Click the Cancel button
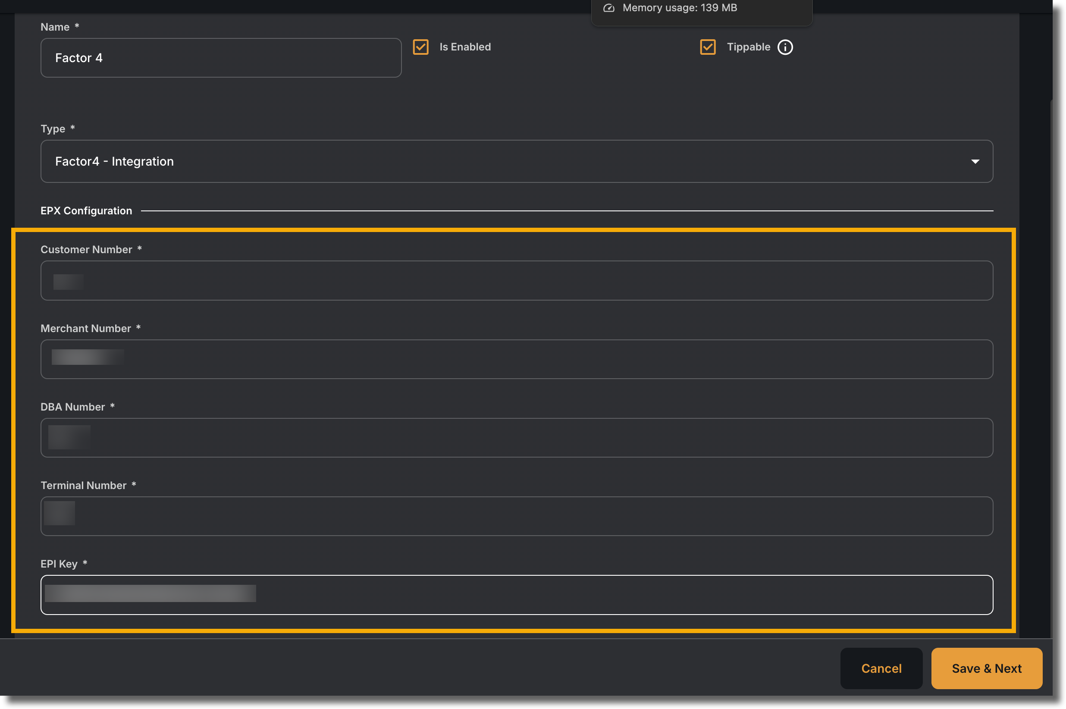 click(881, 668)
